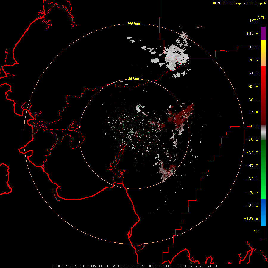Viewport: 268px width, 268px height.
Task: Select the -78.7 velocity scale value
Action: click(252, 192)
